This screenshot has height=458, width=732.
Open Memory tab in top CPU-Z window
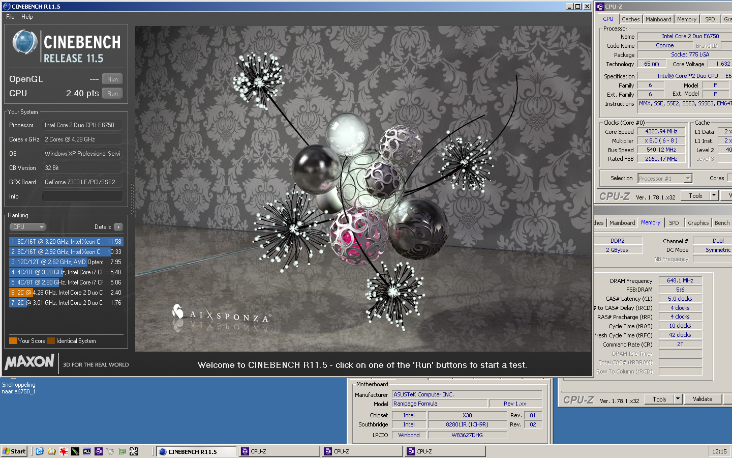tap(687, 19)
